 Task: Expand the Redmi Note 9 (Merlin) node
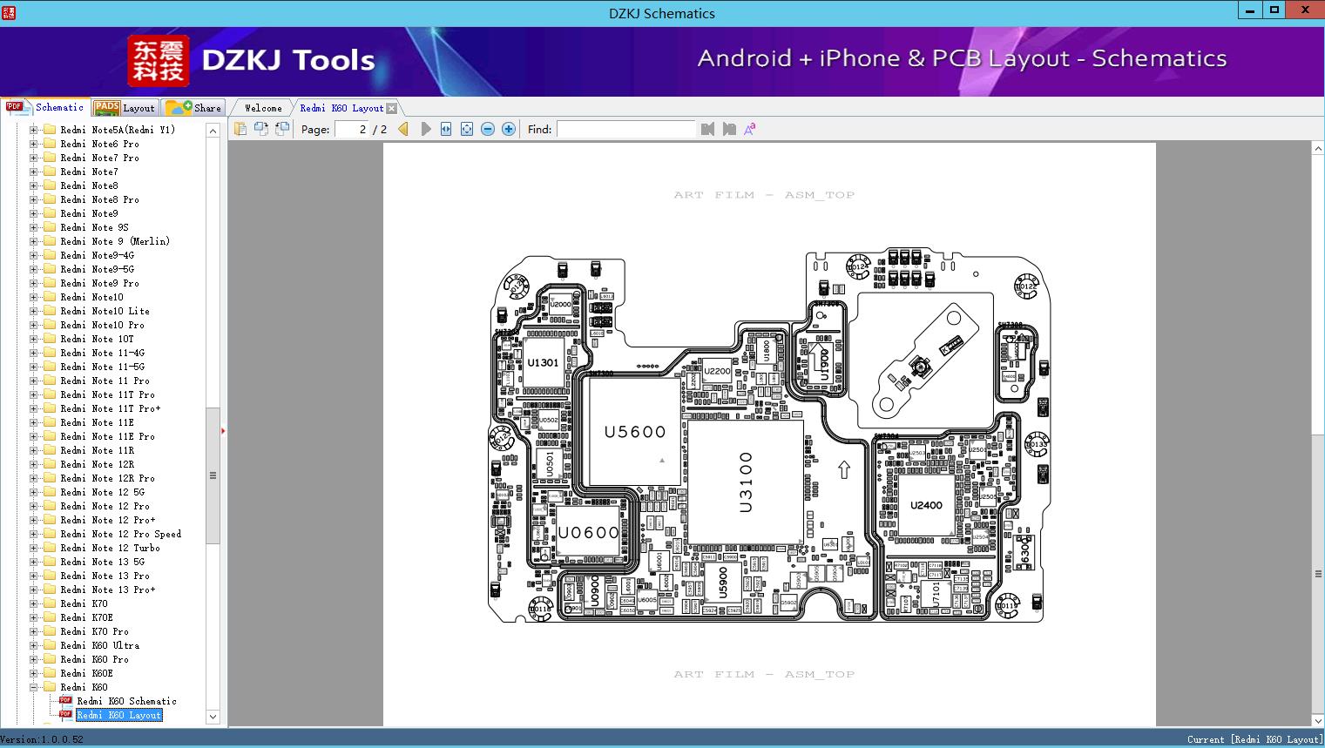(34, 241)
